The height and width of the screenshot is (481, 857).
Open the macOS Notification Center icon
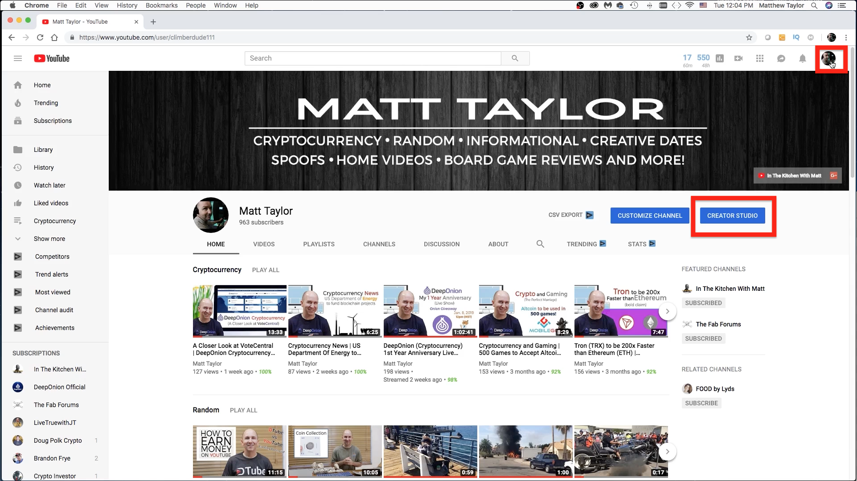(x=842, y=5)
